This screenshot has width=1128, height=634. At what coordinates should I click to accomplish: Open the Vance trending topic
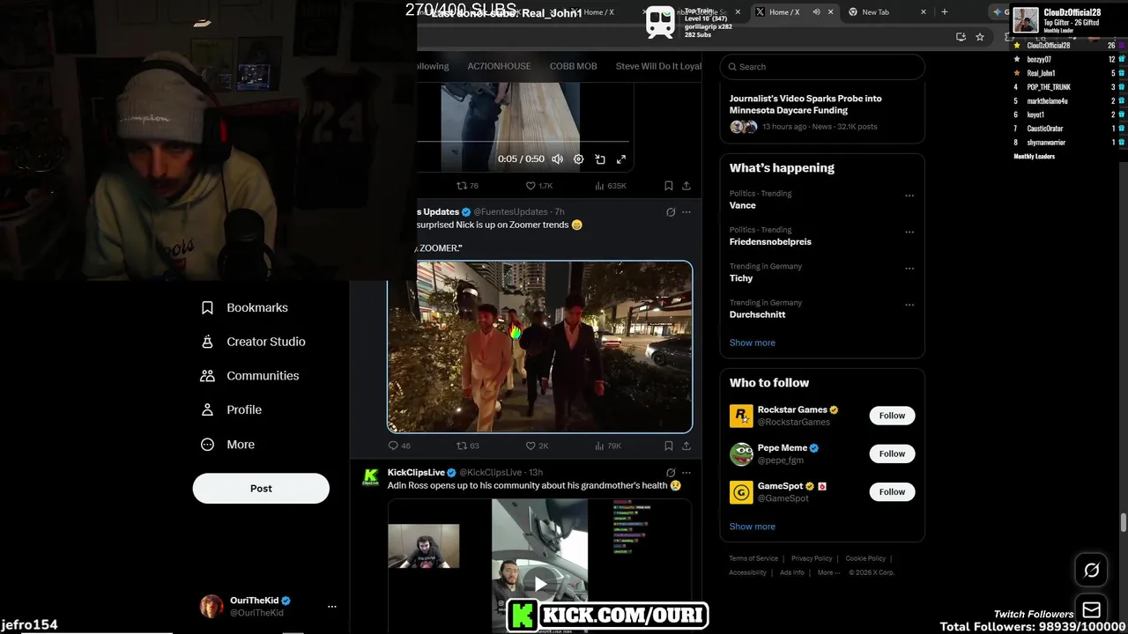(x=743, y=205)
